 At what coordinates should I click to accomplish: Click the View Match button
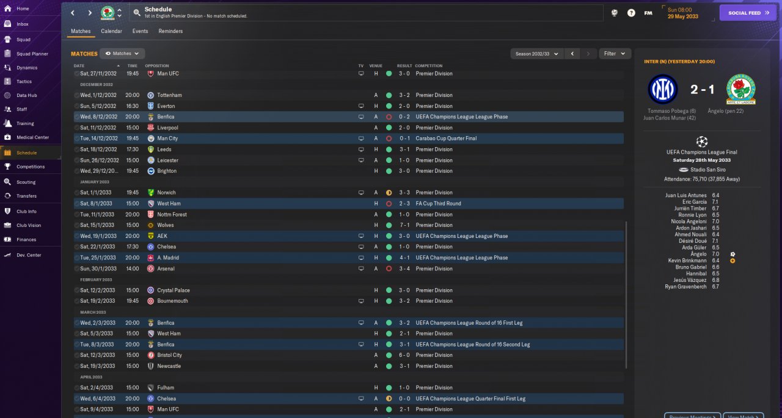point(744,417)
